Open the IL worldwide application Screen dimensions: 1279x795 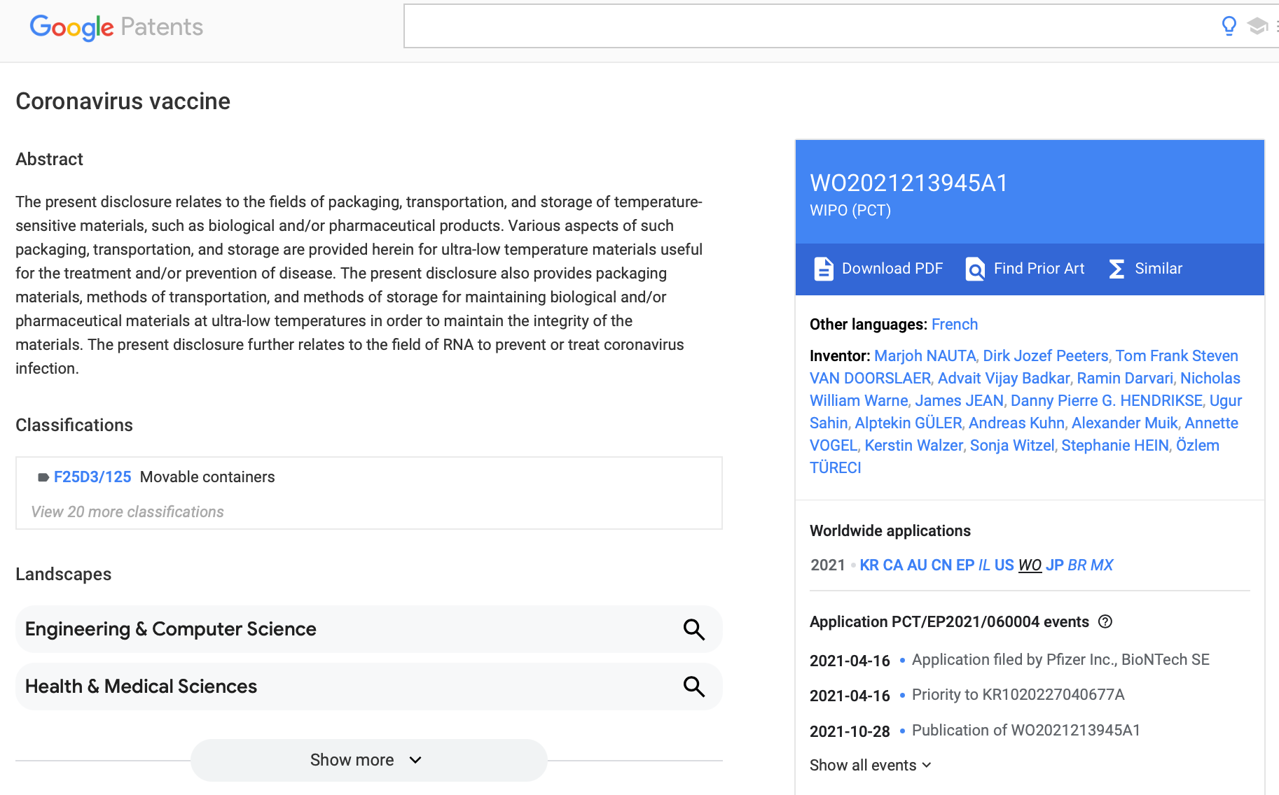point(984,565)
